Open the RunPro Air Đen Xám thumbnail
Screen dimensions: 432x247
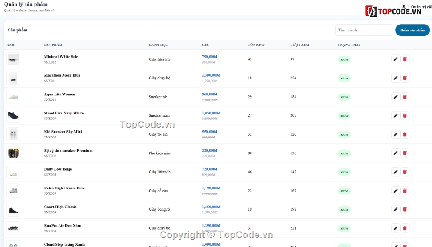coord(13,228)
